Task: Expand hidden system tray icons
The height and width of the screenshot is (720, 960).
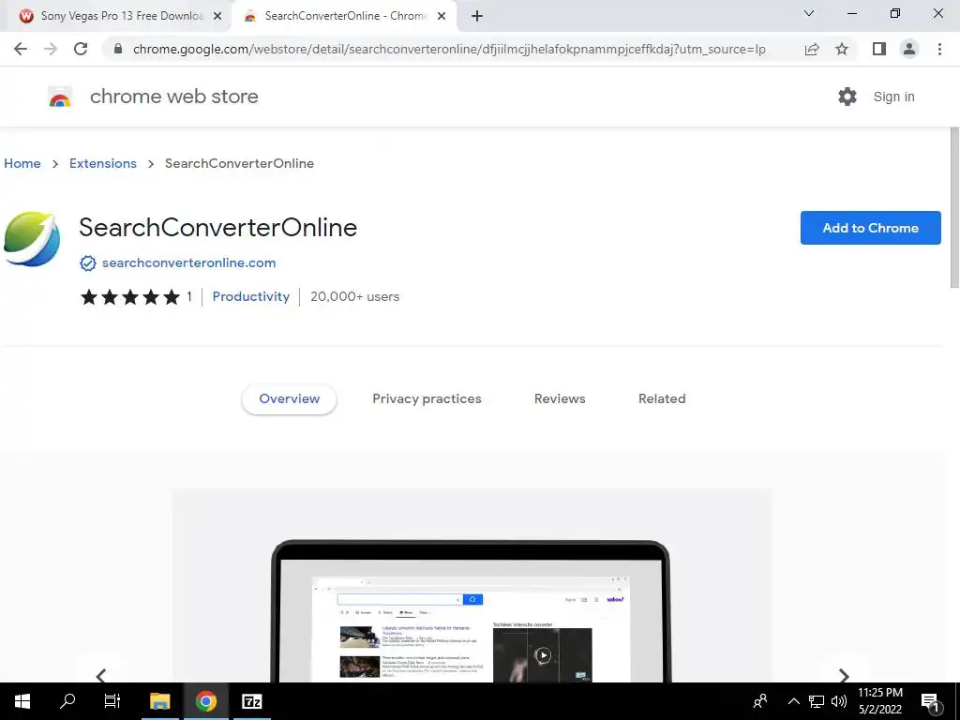Action: click(x=793, y=701)
